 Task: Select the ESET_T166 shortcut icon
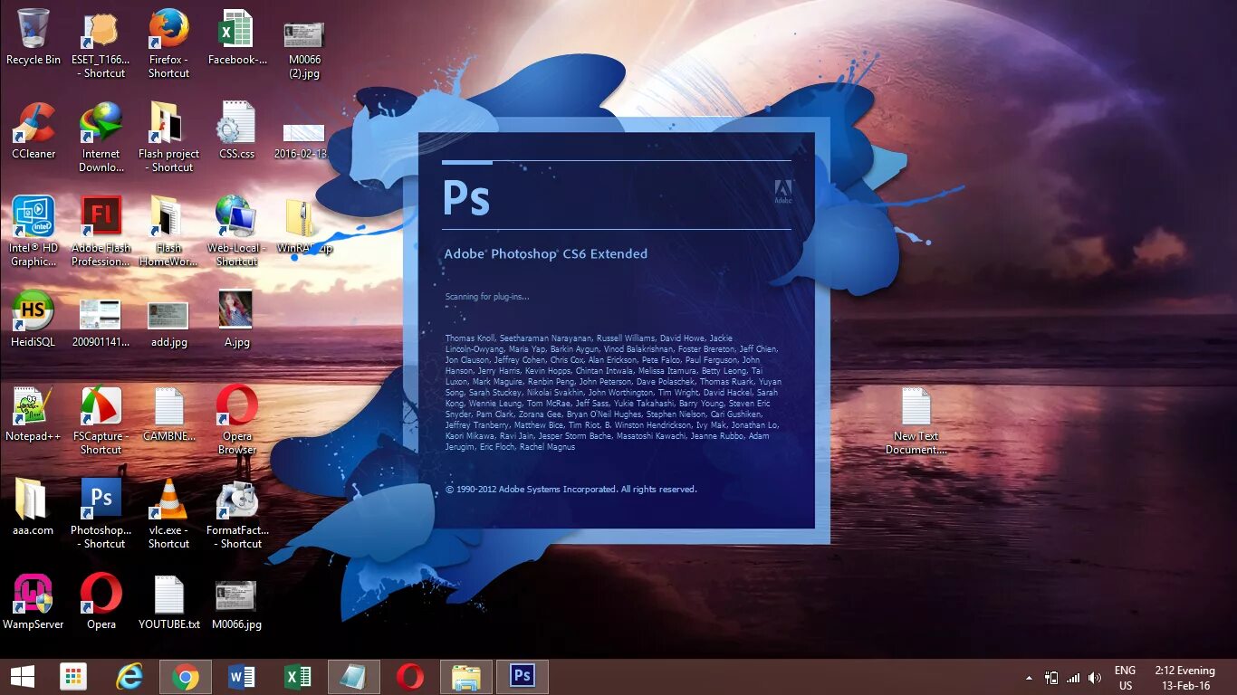click(101, 30)
